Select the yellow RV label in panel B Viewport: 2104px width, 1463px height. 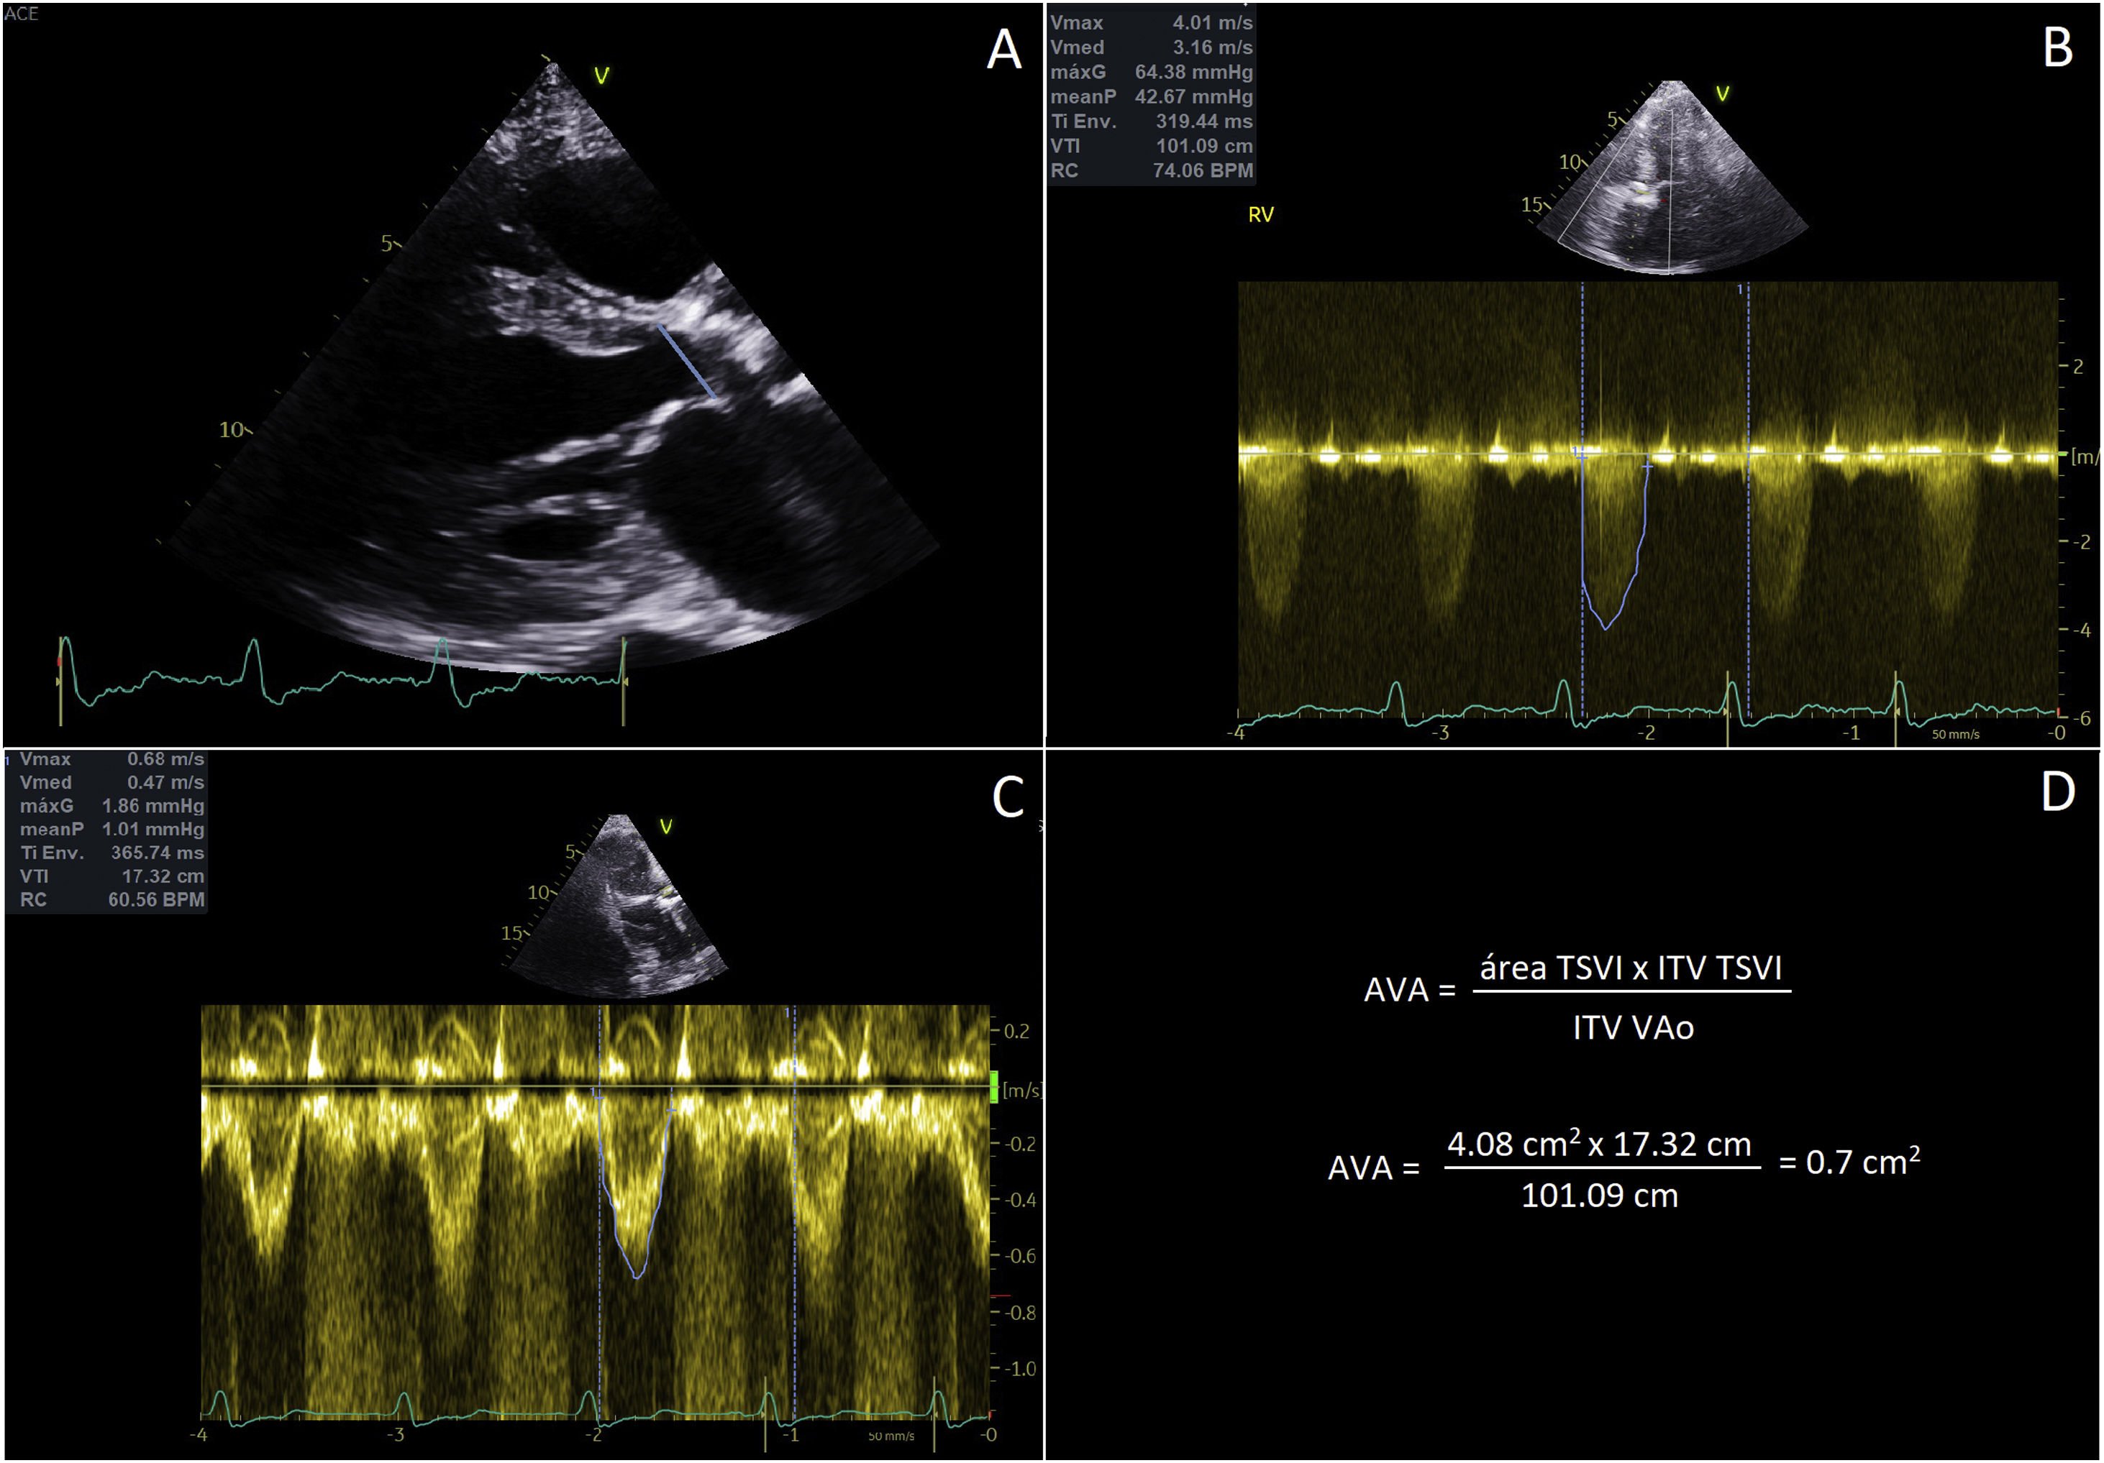point(1260,214)
